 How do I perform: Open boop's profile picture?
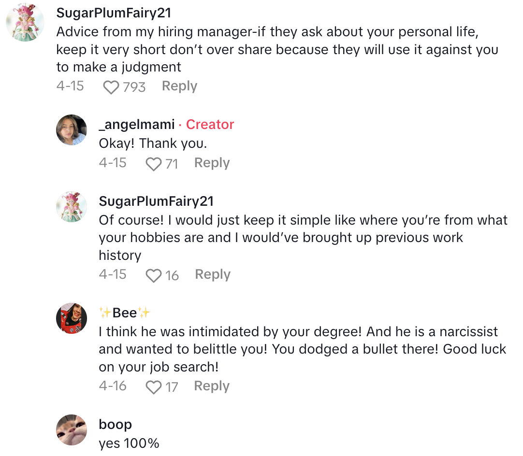pyautogui.click(x=72, y=430)
